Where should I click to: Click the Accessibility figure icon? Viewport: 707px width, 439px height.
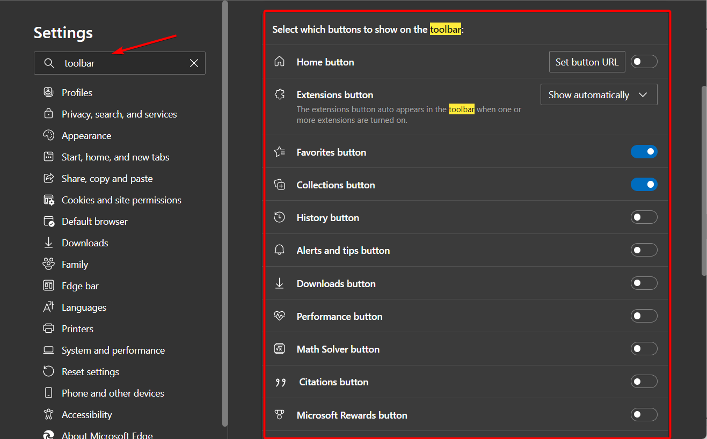(49, 414)
